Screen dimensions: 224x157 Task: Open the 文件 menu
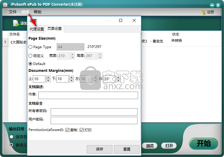pyautogui.click(x=13, y=12)
